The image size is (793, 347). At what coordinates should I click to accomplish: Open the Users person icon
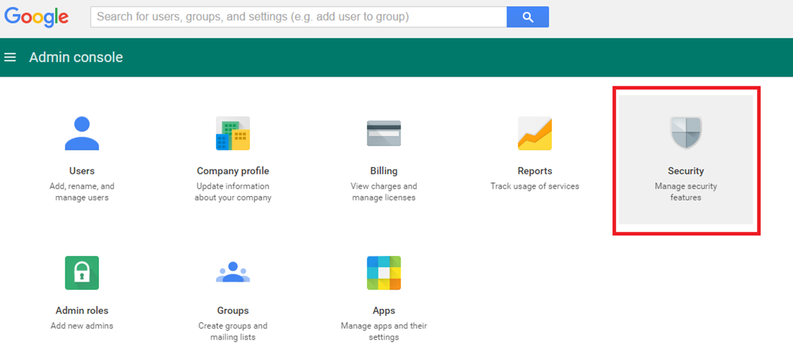coord(82,133)
